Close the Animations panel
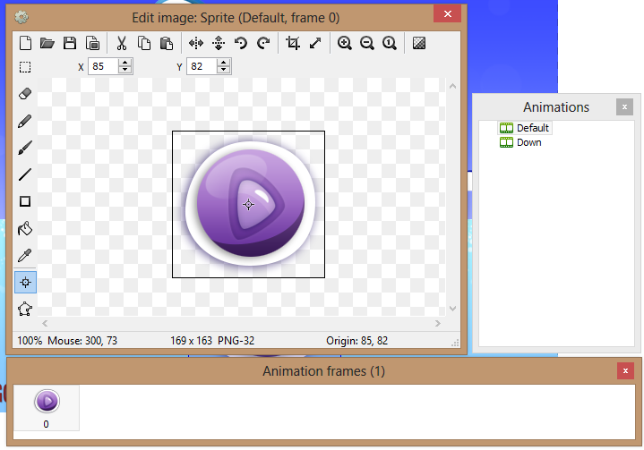This screenshot has width=644, height=450. (624, 107)
